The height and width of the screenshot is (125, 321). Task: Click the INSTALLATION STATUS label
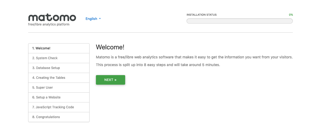click(201, 15)
